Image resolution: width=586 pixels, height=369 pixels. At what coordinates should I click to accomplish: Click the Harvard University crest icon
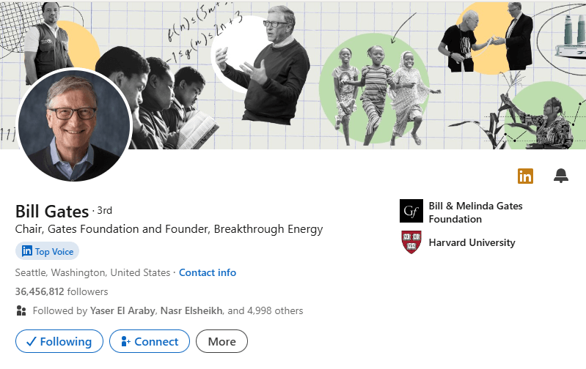point(411,242)
